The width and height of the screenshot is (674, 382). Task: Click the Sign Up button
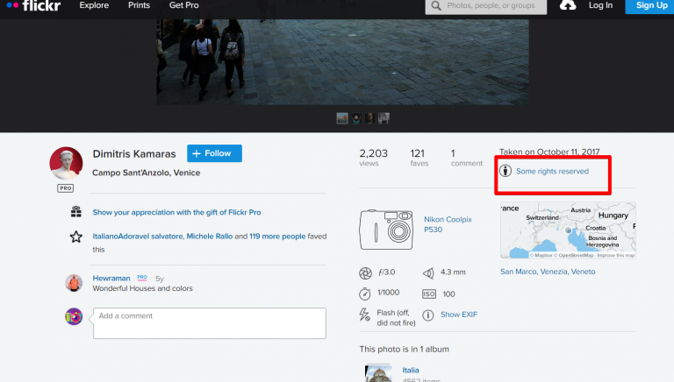click(651, 6)
